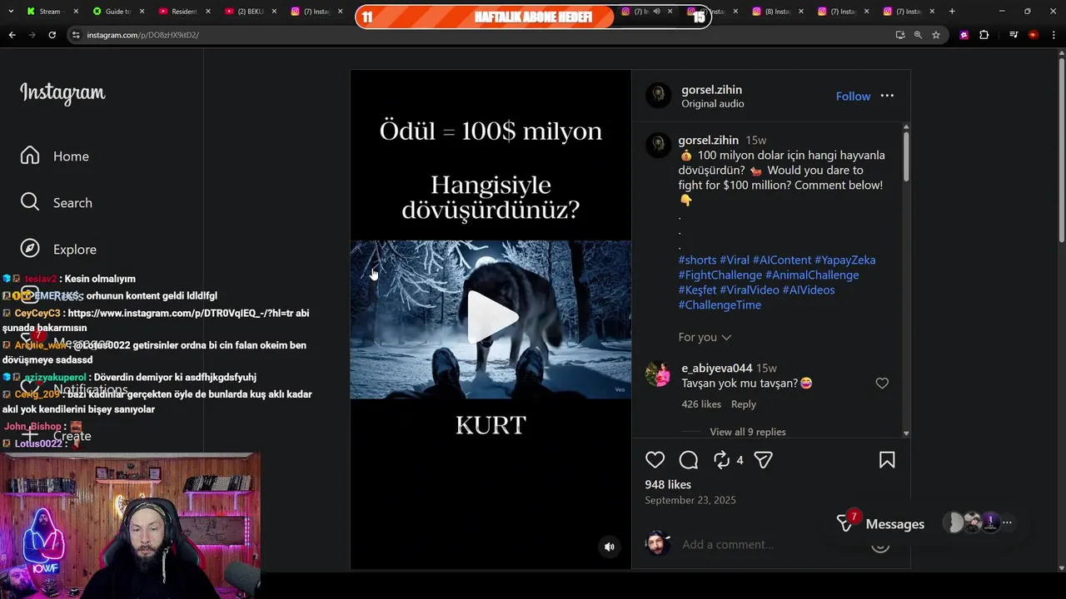Toggle video sound with speaker icon
The height and width of the screenshot is (599, 1066).
[x=610, y=547]
